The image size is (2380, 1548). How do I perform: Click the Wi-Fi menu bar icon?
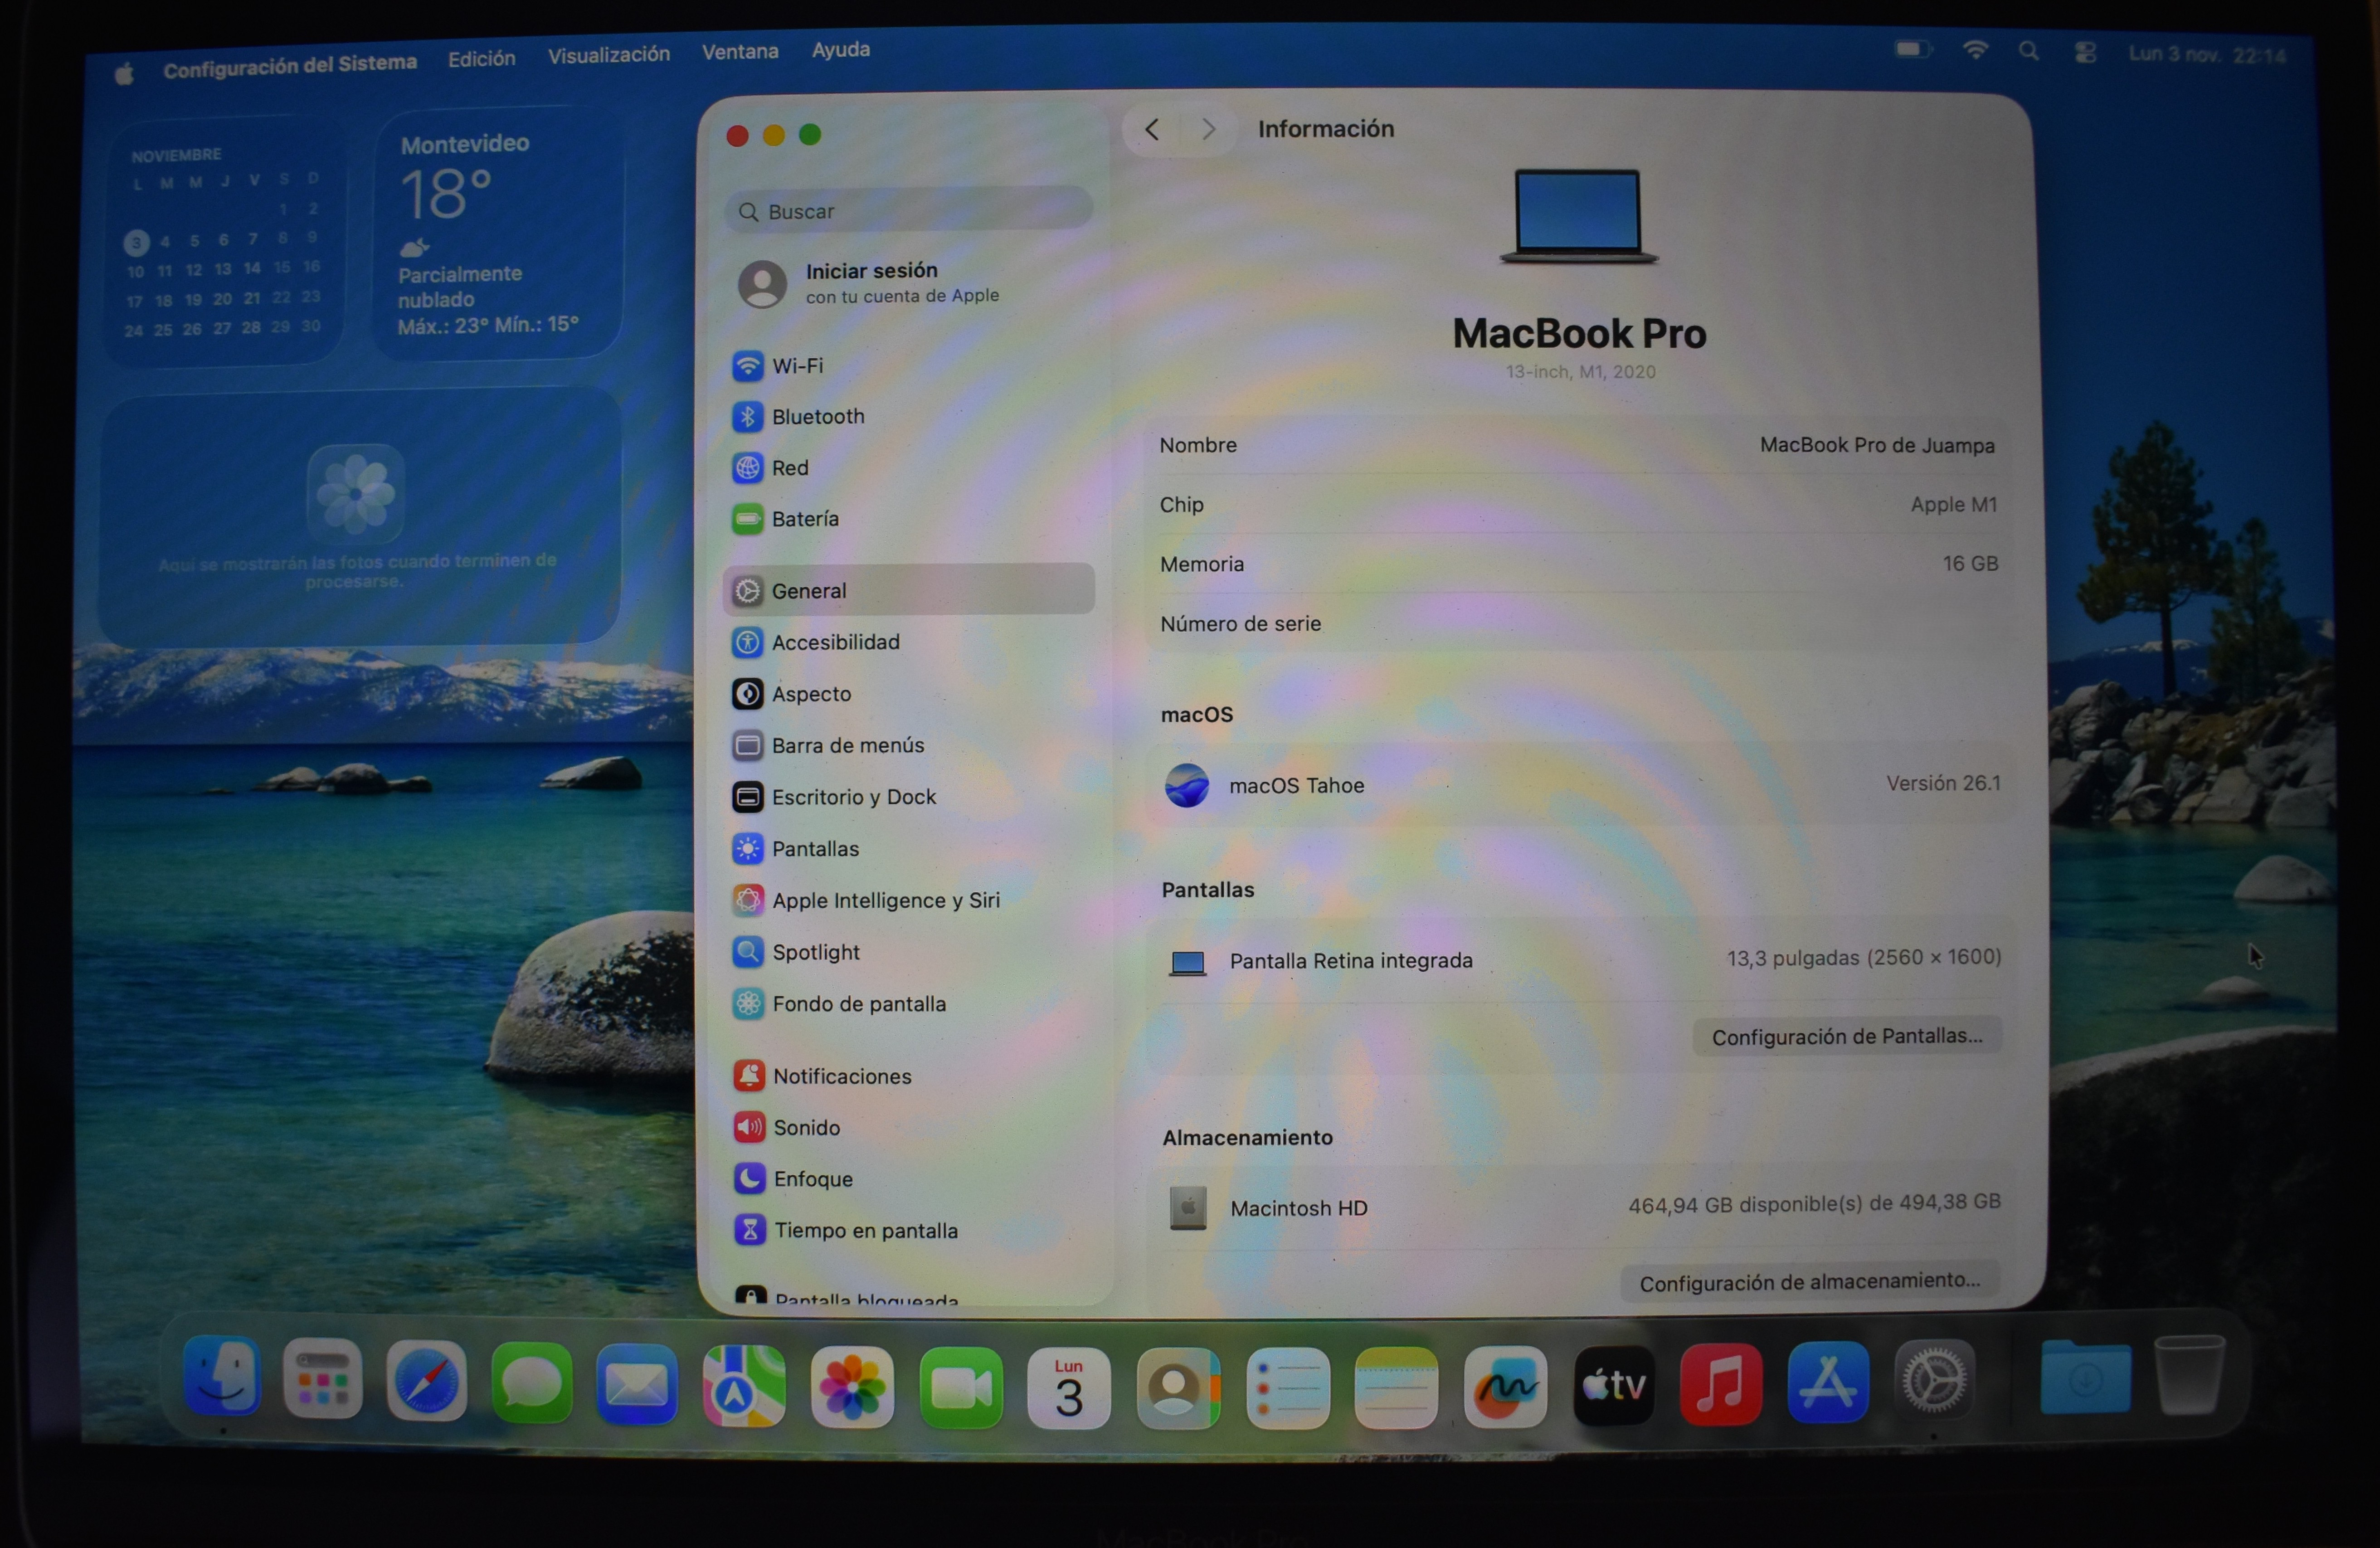[1976, 50]
